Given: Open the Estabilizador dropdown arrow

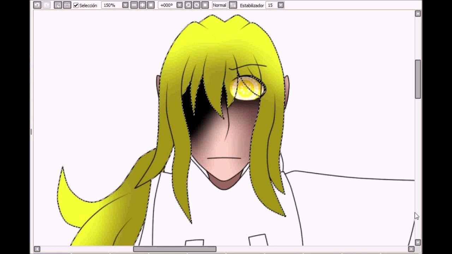Looking at the screenshot, I should pos(281,5).
